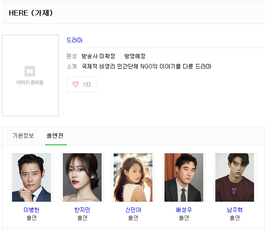Screen dimensions: 267x231
Task: Click the HERE (가제) title heading
Action: (x=31, y=13)
